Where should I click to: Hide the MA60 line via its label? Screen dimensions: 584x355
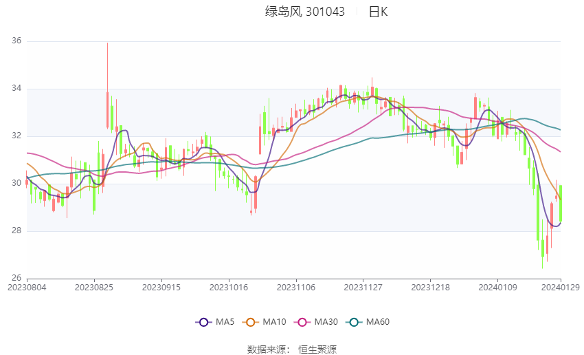point(378,322)
